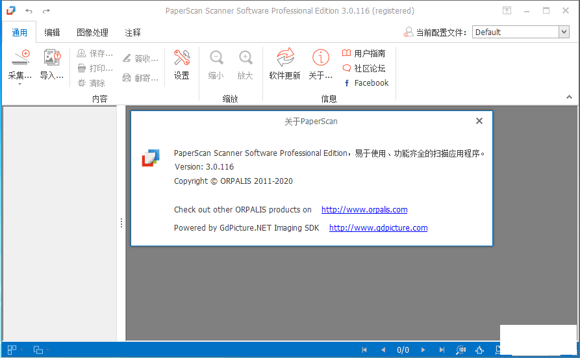Click the Print (打印) button
This screenshot has height=358, width=580.
pyautogui.click(x=95, y=68)
